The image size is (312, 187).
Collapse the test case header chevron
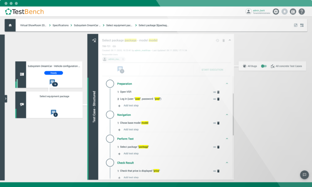[230, 40]
